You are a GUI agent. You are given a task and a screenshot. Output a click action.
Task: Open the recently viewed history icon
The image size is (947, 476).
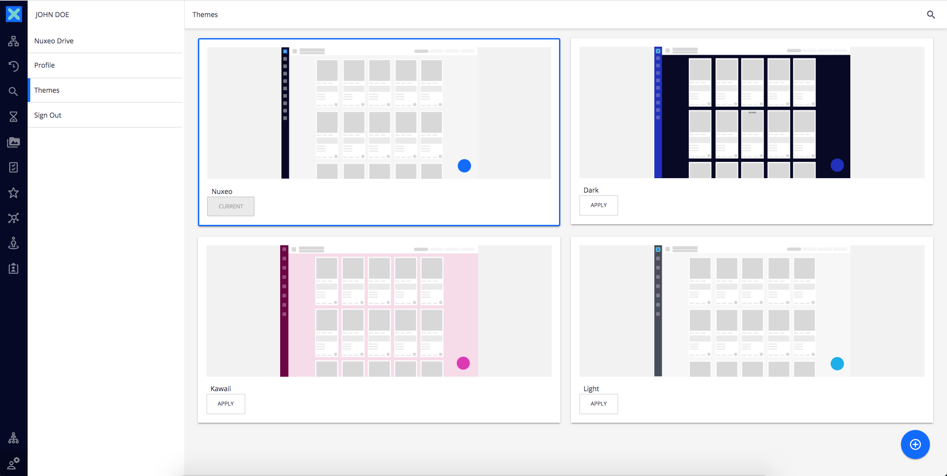(13, 66)
